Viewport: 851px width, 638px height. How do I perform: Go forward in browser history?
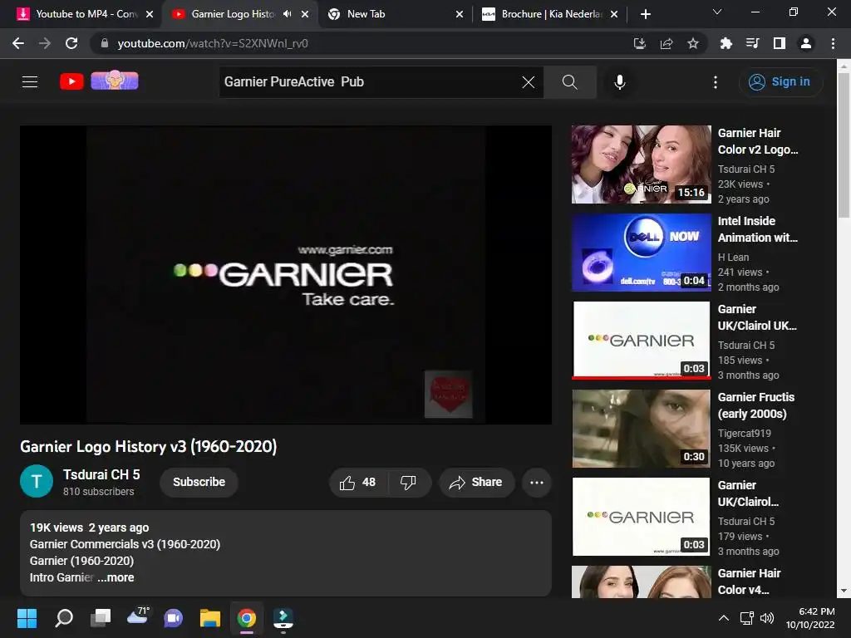pos(45,43)
